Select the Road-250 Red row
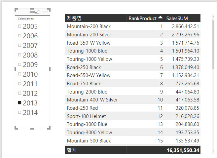 coord(132,108)
